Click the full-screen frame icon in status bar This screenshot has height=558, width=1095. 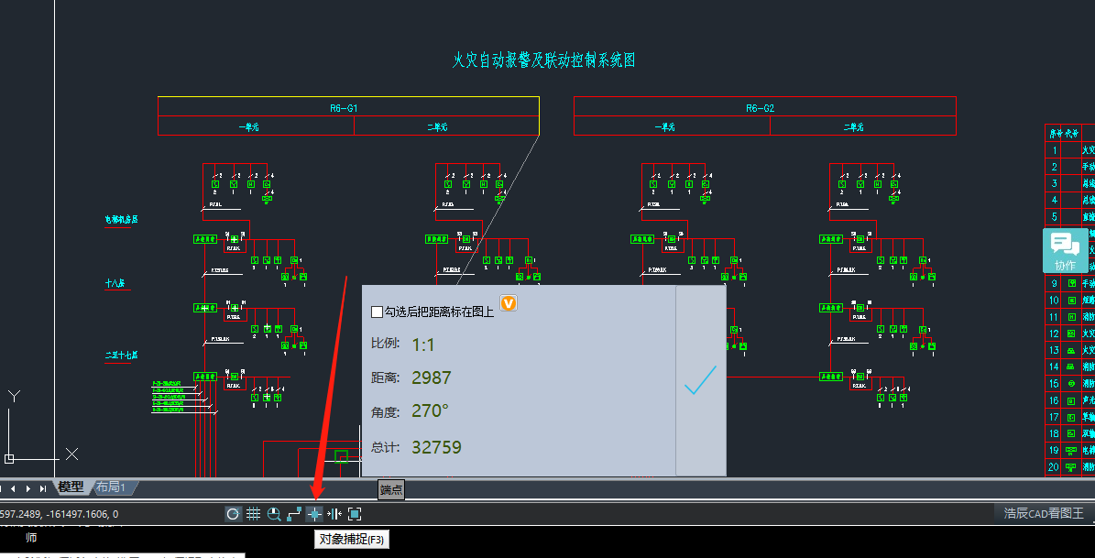click(355, 514)
